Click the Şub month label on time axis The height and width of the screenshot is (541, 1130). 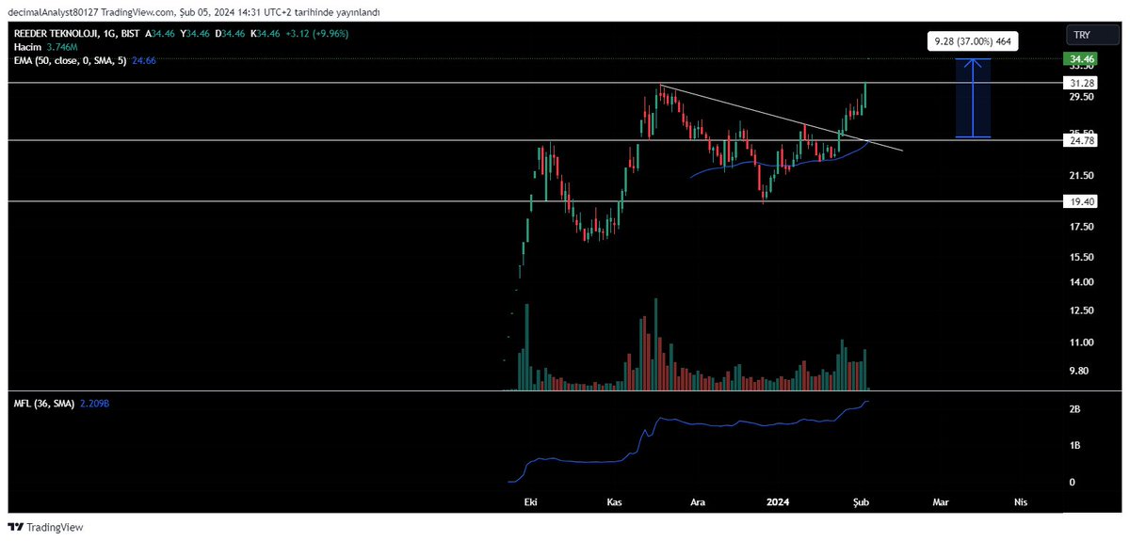tap(862, 503)
